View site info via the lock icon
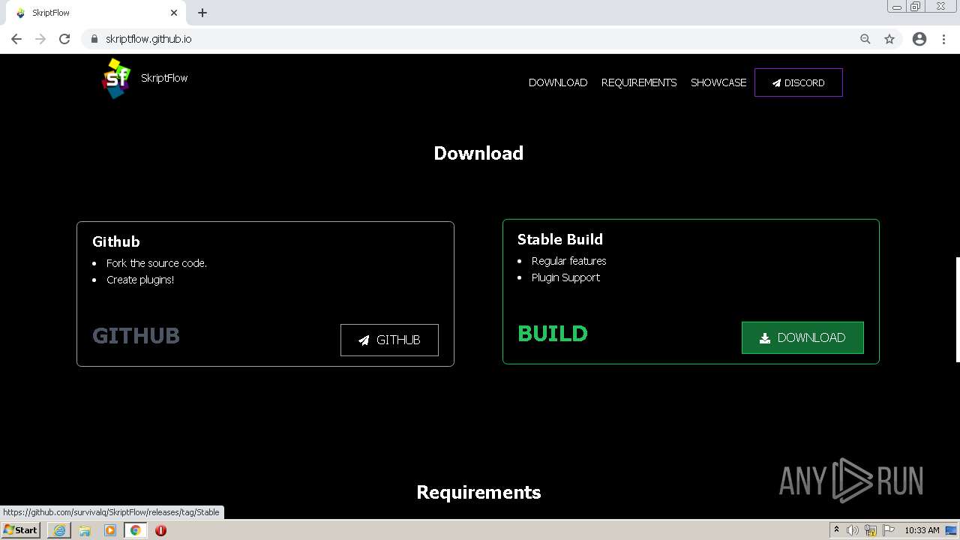960x540 pixels. point(94,39)
